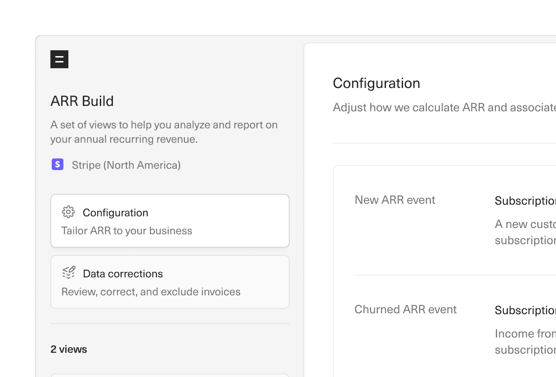This screenshot has height=377, width=556.
Task: Select the "New ARR event" row label
Action: tap(395, 200)
